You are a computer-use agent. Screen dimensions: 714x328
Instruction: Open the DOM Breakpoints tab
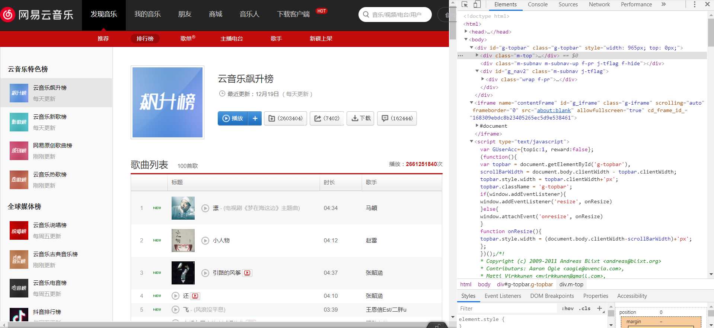click(552, 296)
